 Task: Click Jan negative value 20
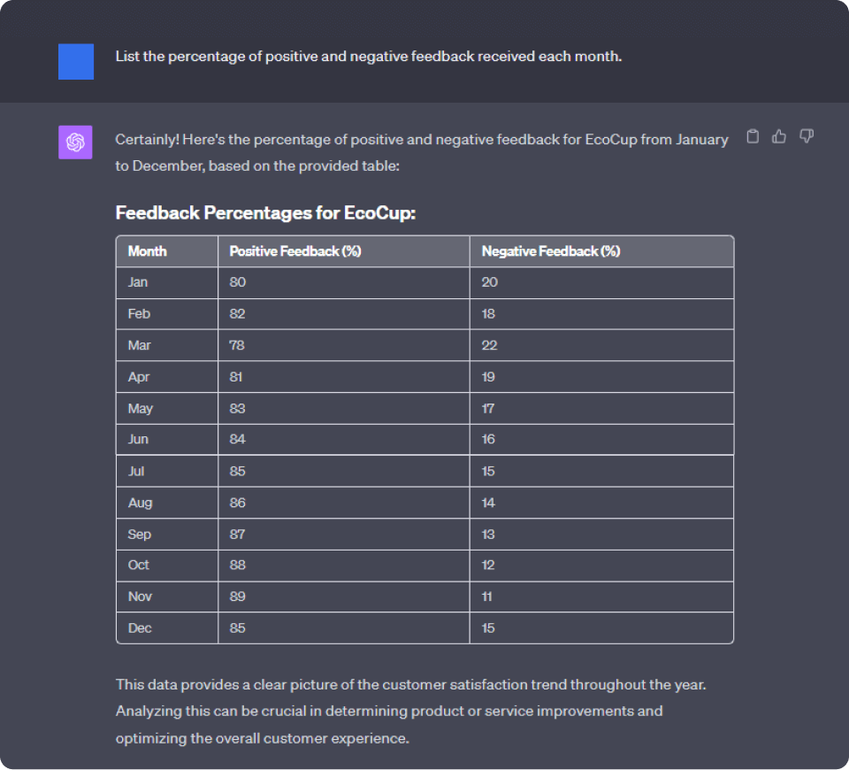489,282
